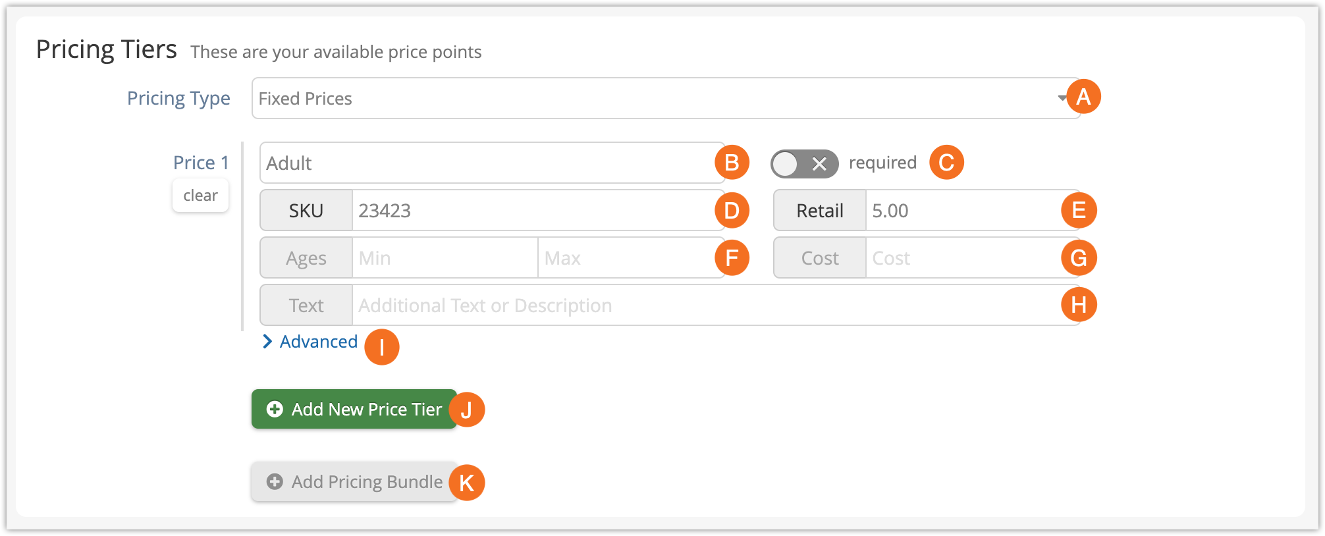Image resolution: width=1325 pixels, height=536 pixels.
Task: Click the Retail price field showing 5.00
Action: 973,210
